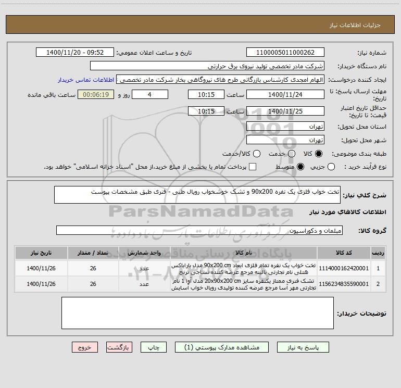Choose جزیی purchase process radio

coord(331,167)
